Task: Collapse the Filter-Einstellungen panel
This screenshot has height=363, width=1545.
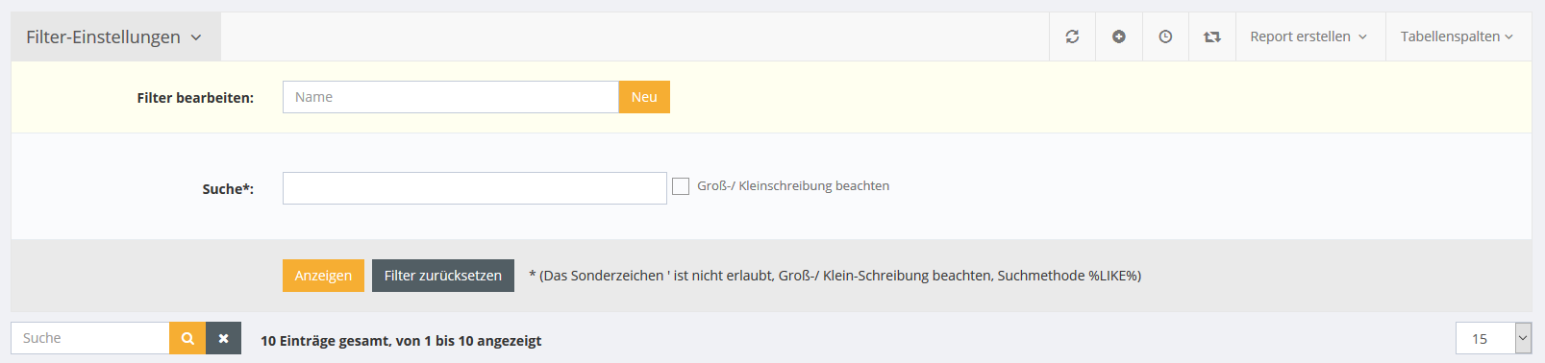Action: pyautogui.click(x=115, y=36)
